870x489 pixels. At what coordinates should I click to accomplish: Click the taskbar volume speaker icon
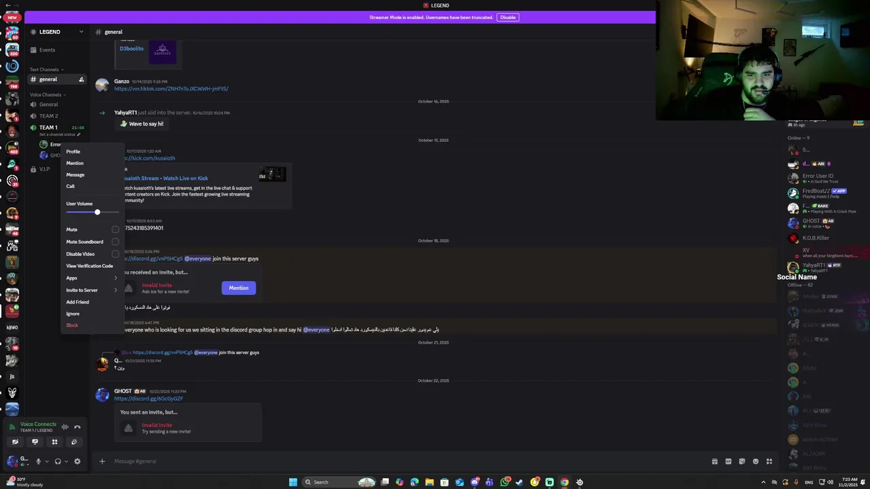pyautogui.click(x=830, y=482)
